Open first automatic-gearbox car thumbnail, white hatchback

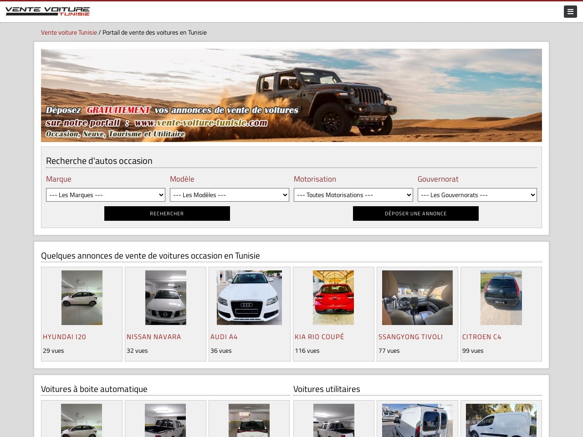pyautogui.click(x=82, y=420)
